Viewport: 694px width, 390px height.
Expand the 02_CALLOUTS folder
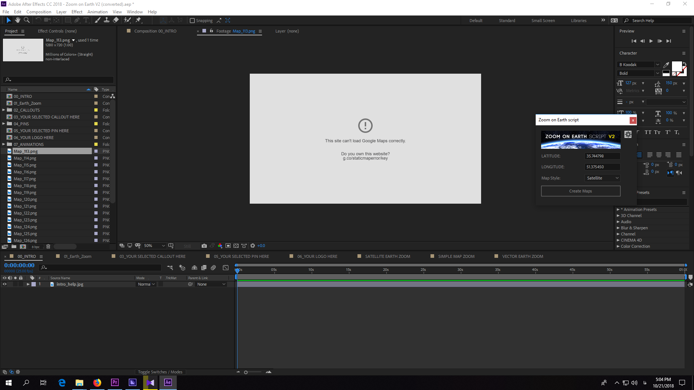pos(4,110)
